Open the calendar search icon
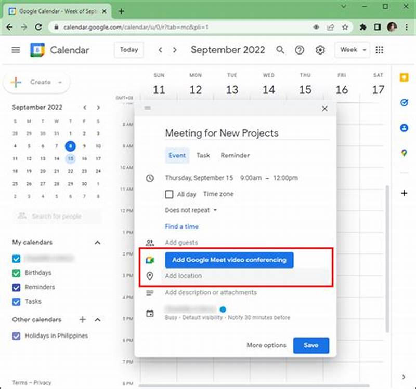 click(x=280, y=50)
